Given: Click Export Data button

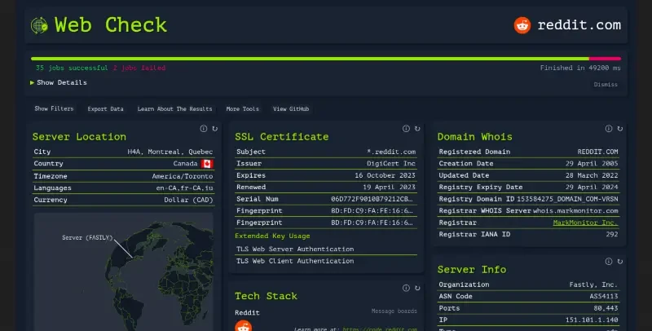Looking at the screenshot, I should point(106,108).
